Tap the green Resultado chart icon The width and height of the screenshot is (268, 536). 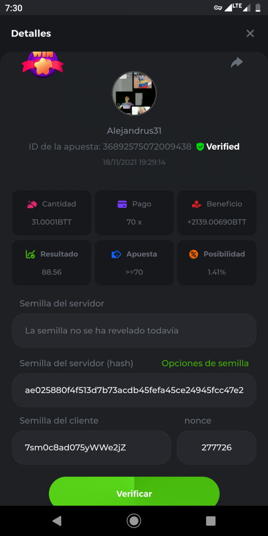[x=30, y=254]
